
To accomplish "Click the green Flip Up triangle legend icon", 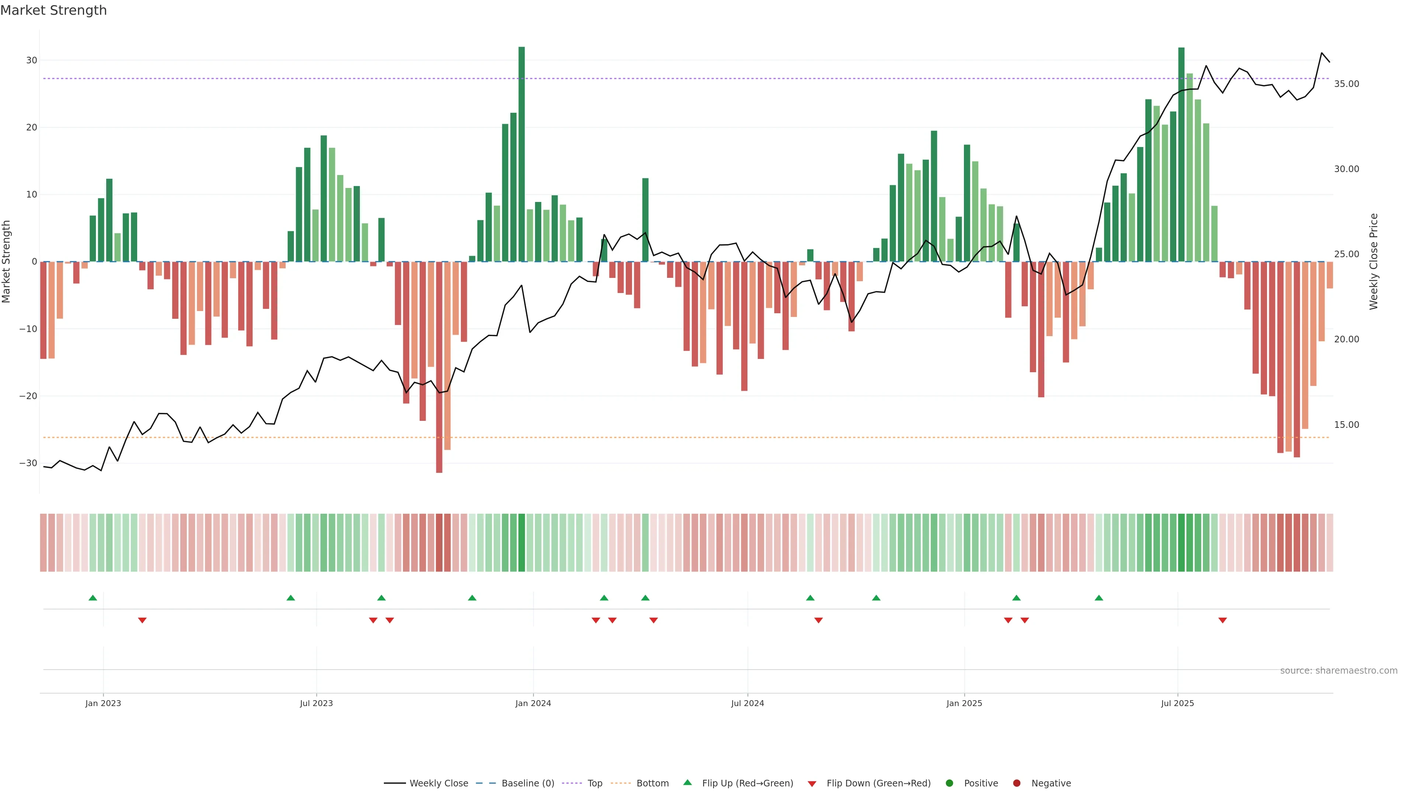I will [x=687, y=783].
